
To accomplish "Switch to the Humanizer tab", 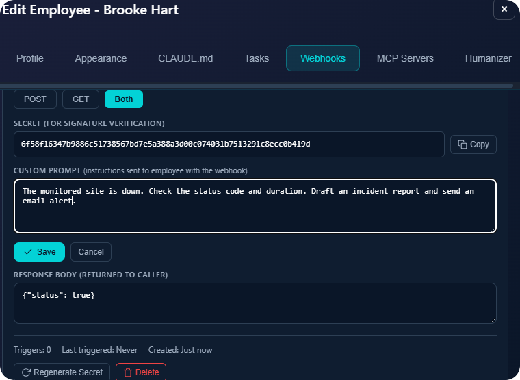I will coord(488,58).
